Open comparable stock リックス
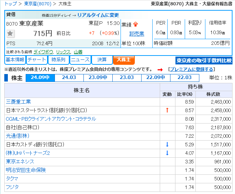This screenshot has width=235, height=194. tap(63, 52)
